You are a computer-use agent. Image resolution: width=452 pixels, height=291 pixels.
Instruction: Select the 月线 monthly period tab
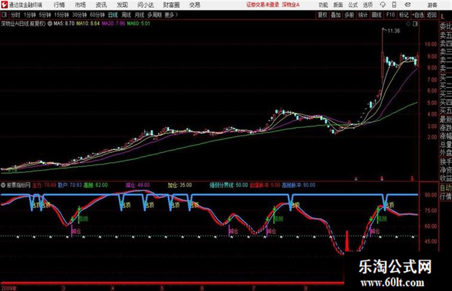click(140, 15)
